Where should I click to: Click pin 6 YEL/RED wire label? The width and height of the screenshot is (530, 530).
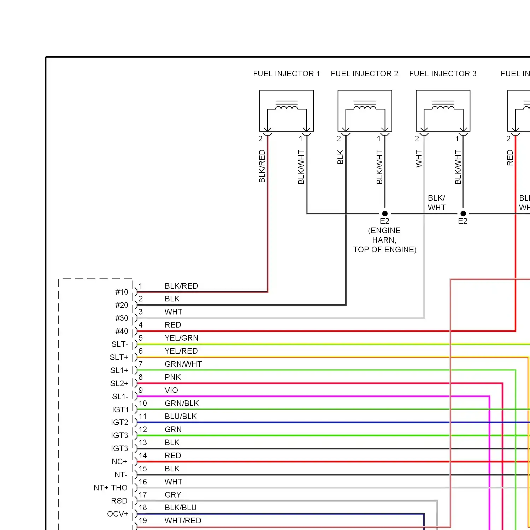(x=181, y=351)
